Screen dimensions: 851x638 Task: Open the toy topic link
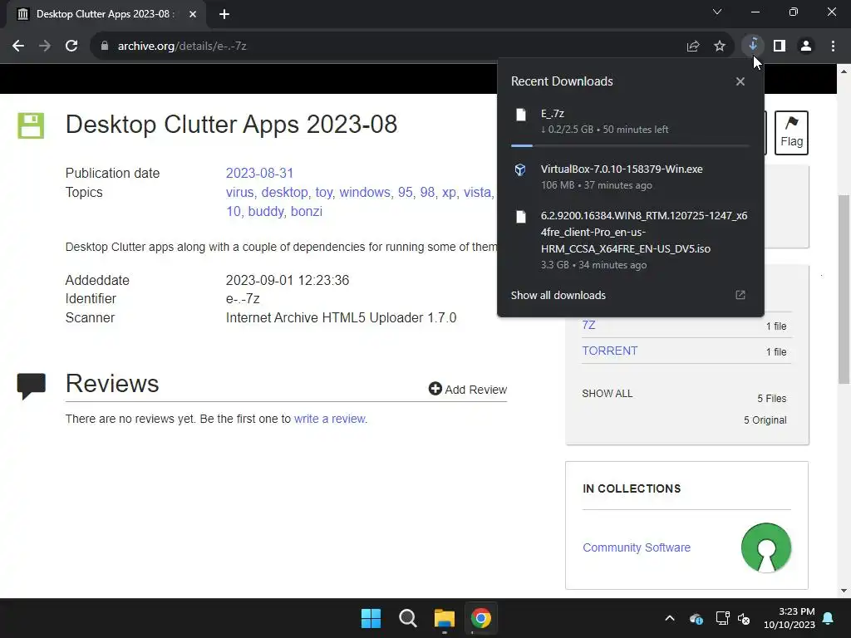click(323, 193)
